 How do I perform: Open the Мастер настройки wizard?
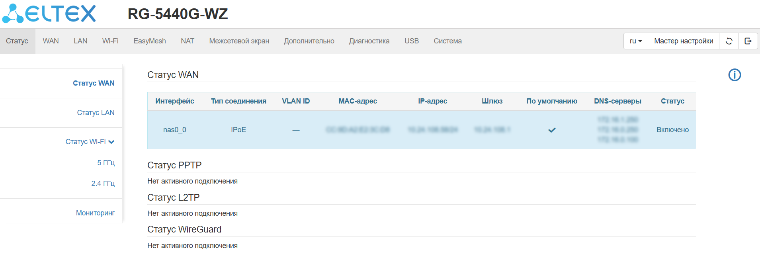click(x=684, y=41)
